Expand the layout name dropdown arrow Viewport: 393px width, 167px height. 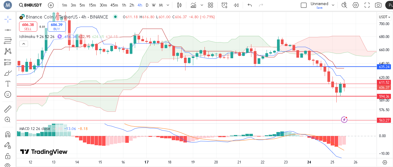click(x=333, y=5)
